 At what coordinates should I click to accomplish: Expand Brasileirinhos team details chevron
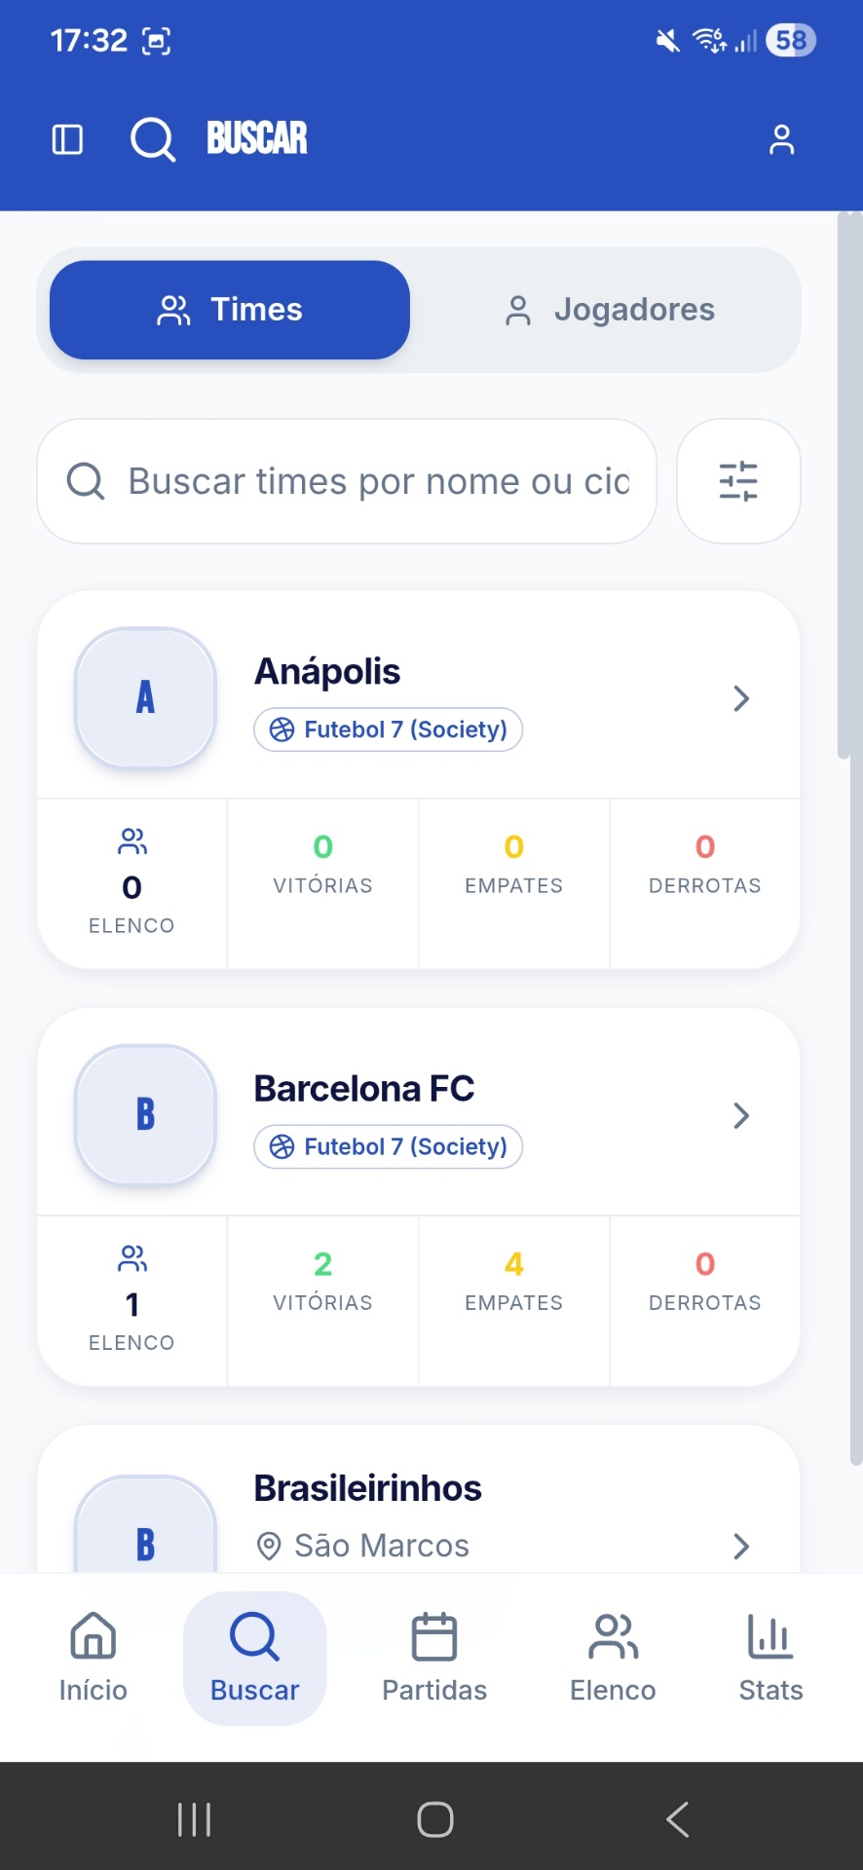point(741,1546)
